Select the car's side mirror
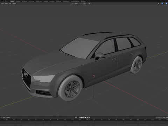The width and height of the screenshot is (168, 126). pos(100,56)
